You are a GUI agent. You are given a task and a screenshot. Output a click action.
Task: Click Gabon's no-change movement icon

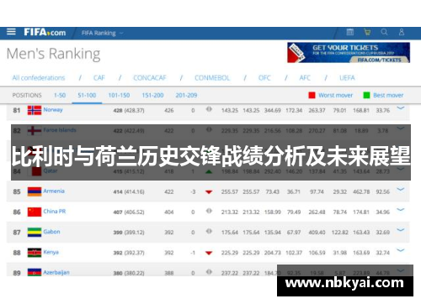(209, 232)
